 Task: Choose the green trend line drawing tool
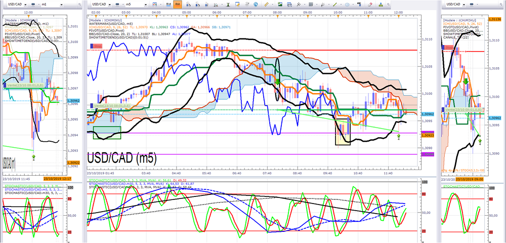pos(334,5)
